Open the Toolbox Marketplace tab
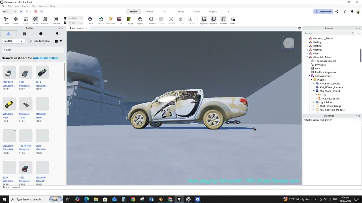Viewport: 362px width, 203px height. [8, 34]
